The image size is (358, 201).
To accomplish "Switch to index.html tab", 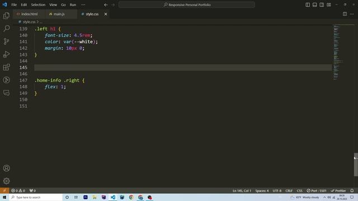I will click(29, 14).
